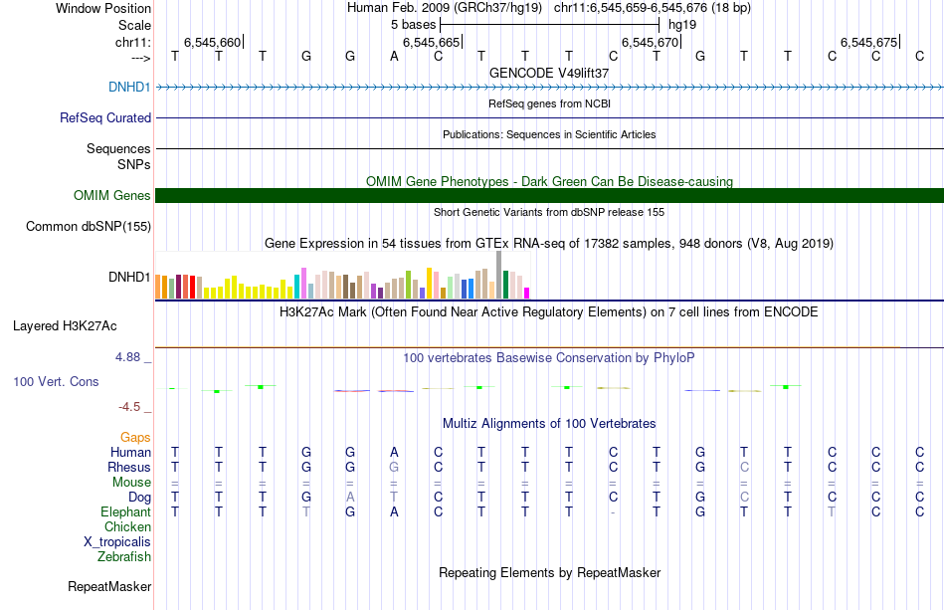Click the 6,545,670 position marker
The width and height of the screenshot is (945, 610).
coord(650,42)
